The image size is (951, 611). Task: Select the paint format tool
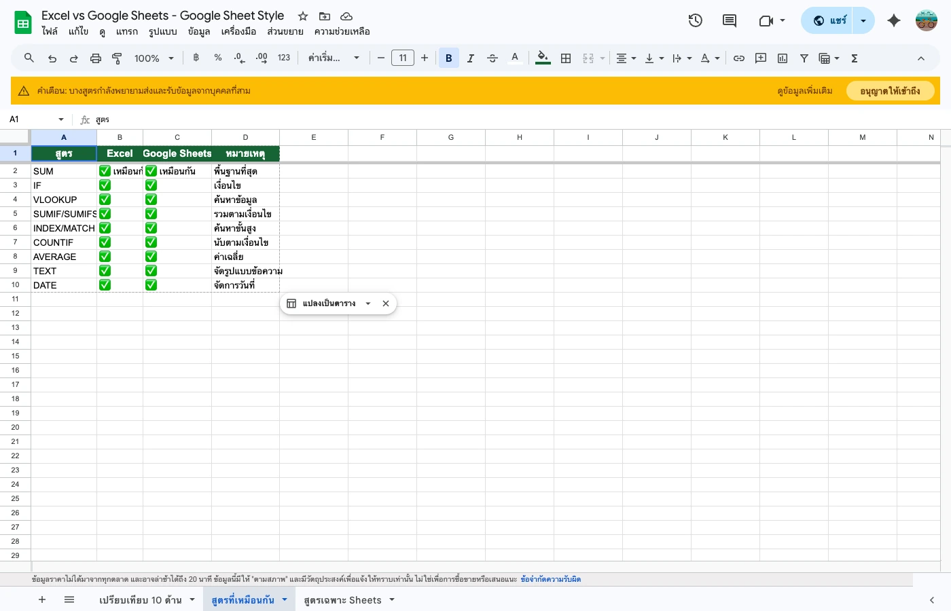(x=117, y=58)
